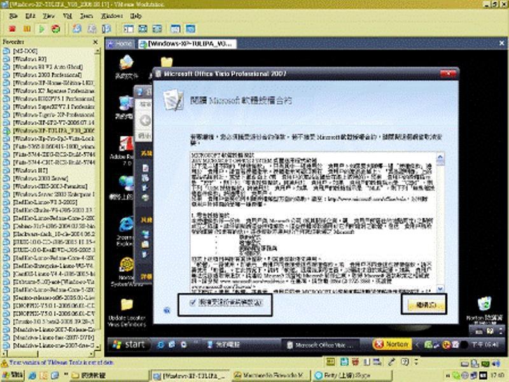509x382 pixels.
Task: Open Internet Explorer desktop icon in the guest
Action: tap(125, 231)
